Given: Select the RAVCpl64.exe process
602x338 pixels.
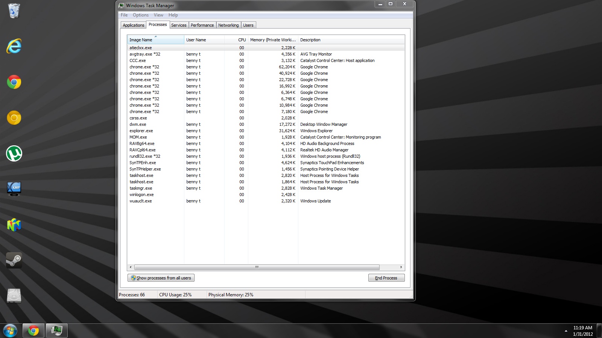Looking at the screenshot, I should point(266,150).
